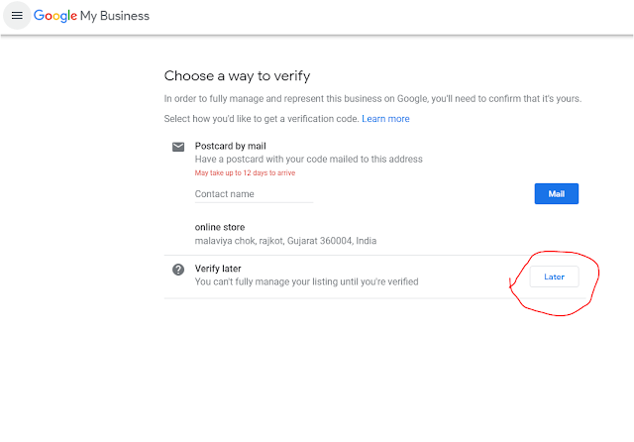This screenshot has width=634, height=442.
Task: Click the postcard envelope icon
Action: click(x=178, y=147)
